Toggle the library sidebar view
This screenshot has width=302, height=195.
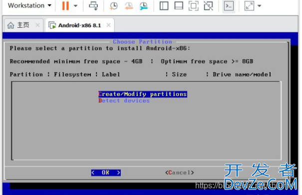tap(164, 6)
